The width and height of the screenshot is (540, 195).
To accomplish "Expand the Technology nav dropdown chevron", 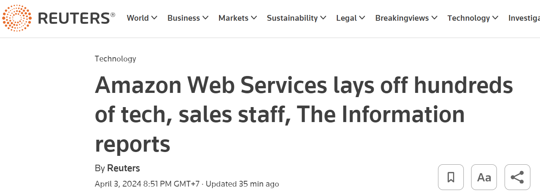I will (x=495, y=18).
